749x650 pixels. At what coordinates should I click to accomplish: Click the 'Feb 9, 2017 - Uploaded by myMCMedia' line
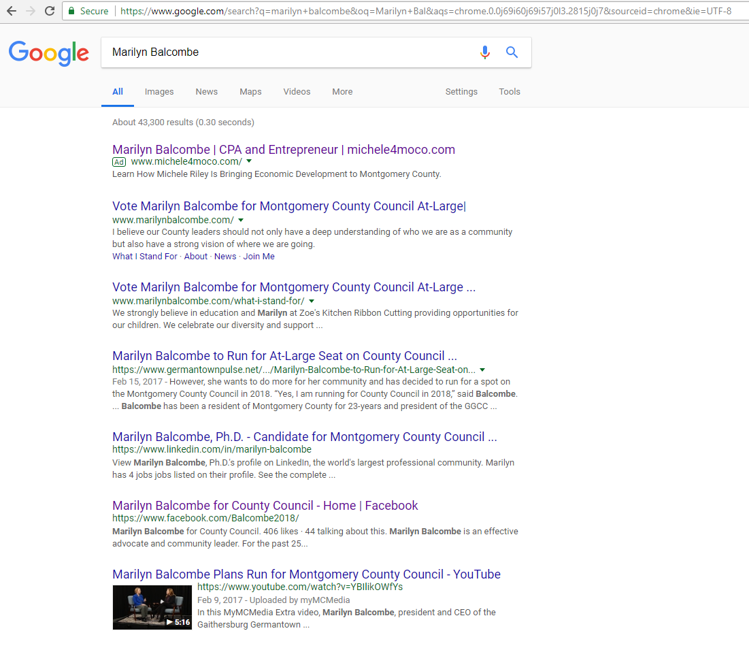(273, 600)
